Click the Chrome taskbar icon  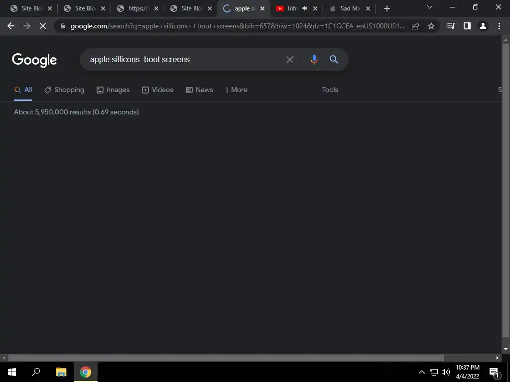pos(86,372)
